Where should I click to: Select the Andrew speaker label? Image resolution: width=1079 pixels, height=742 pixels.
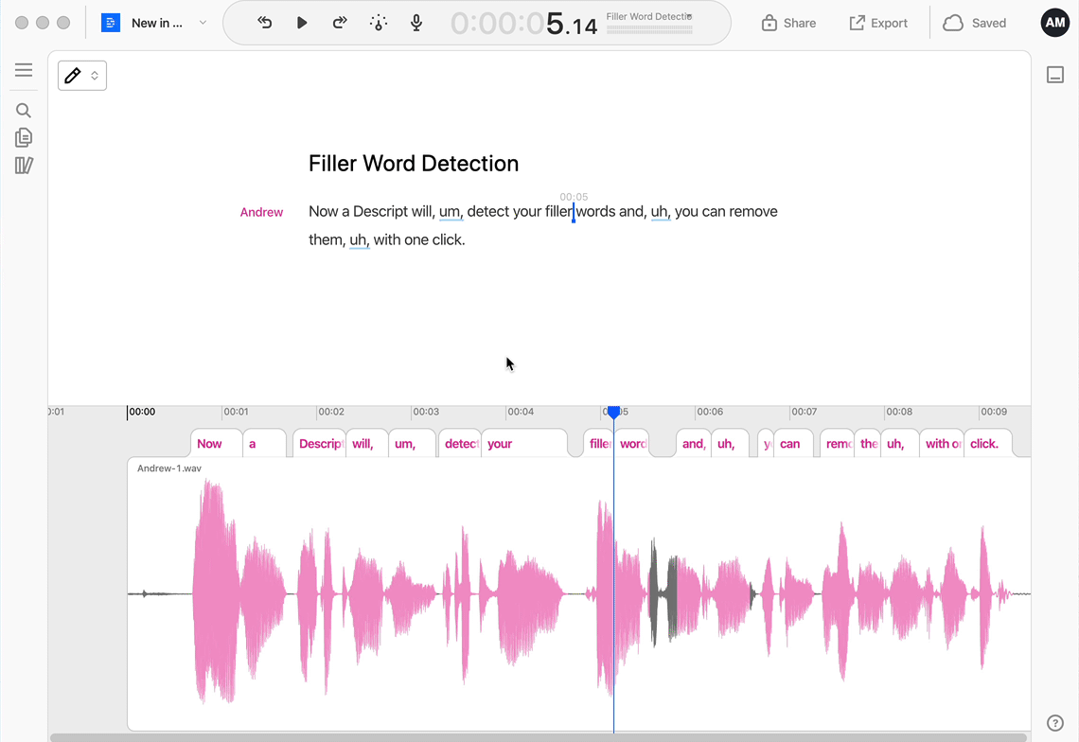[x=261, y=212]
